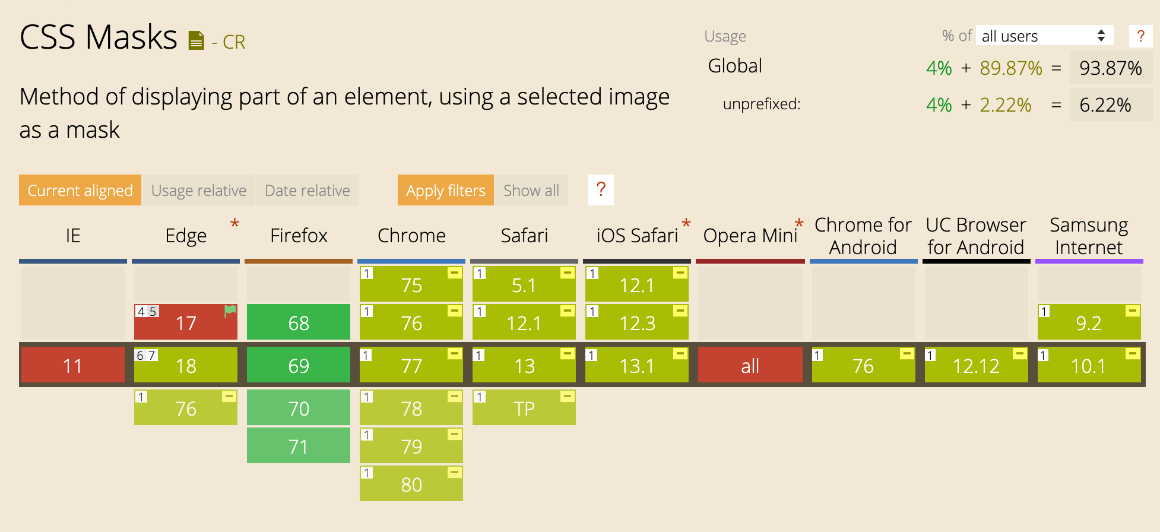Click the yellow prefix badge on Chrome 75

pos(455,273)
